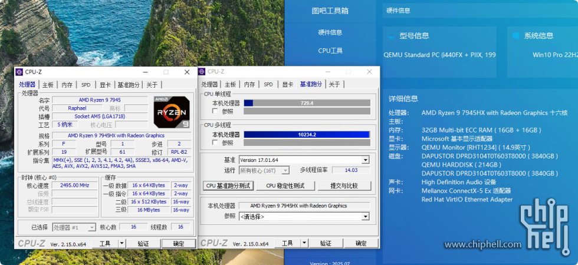Select CPU工具 in 图吧工具箱 sidebar
578x265 pixels.
330,51
